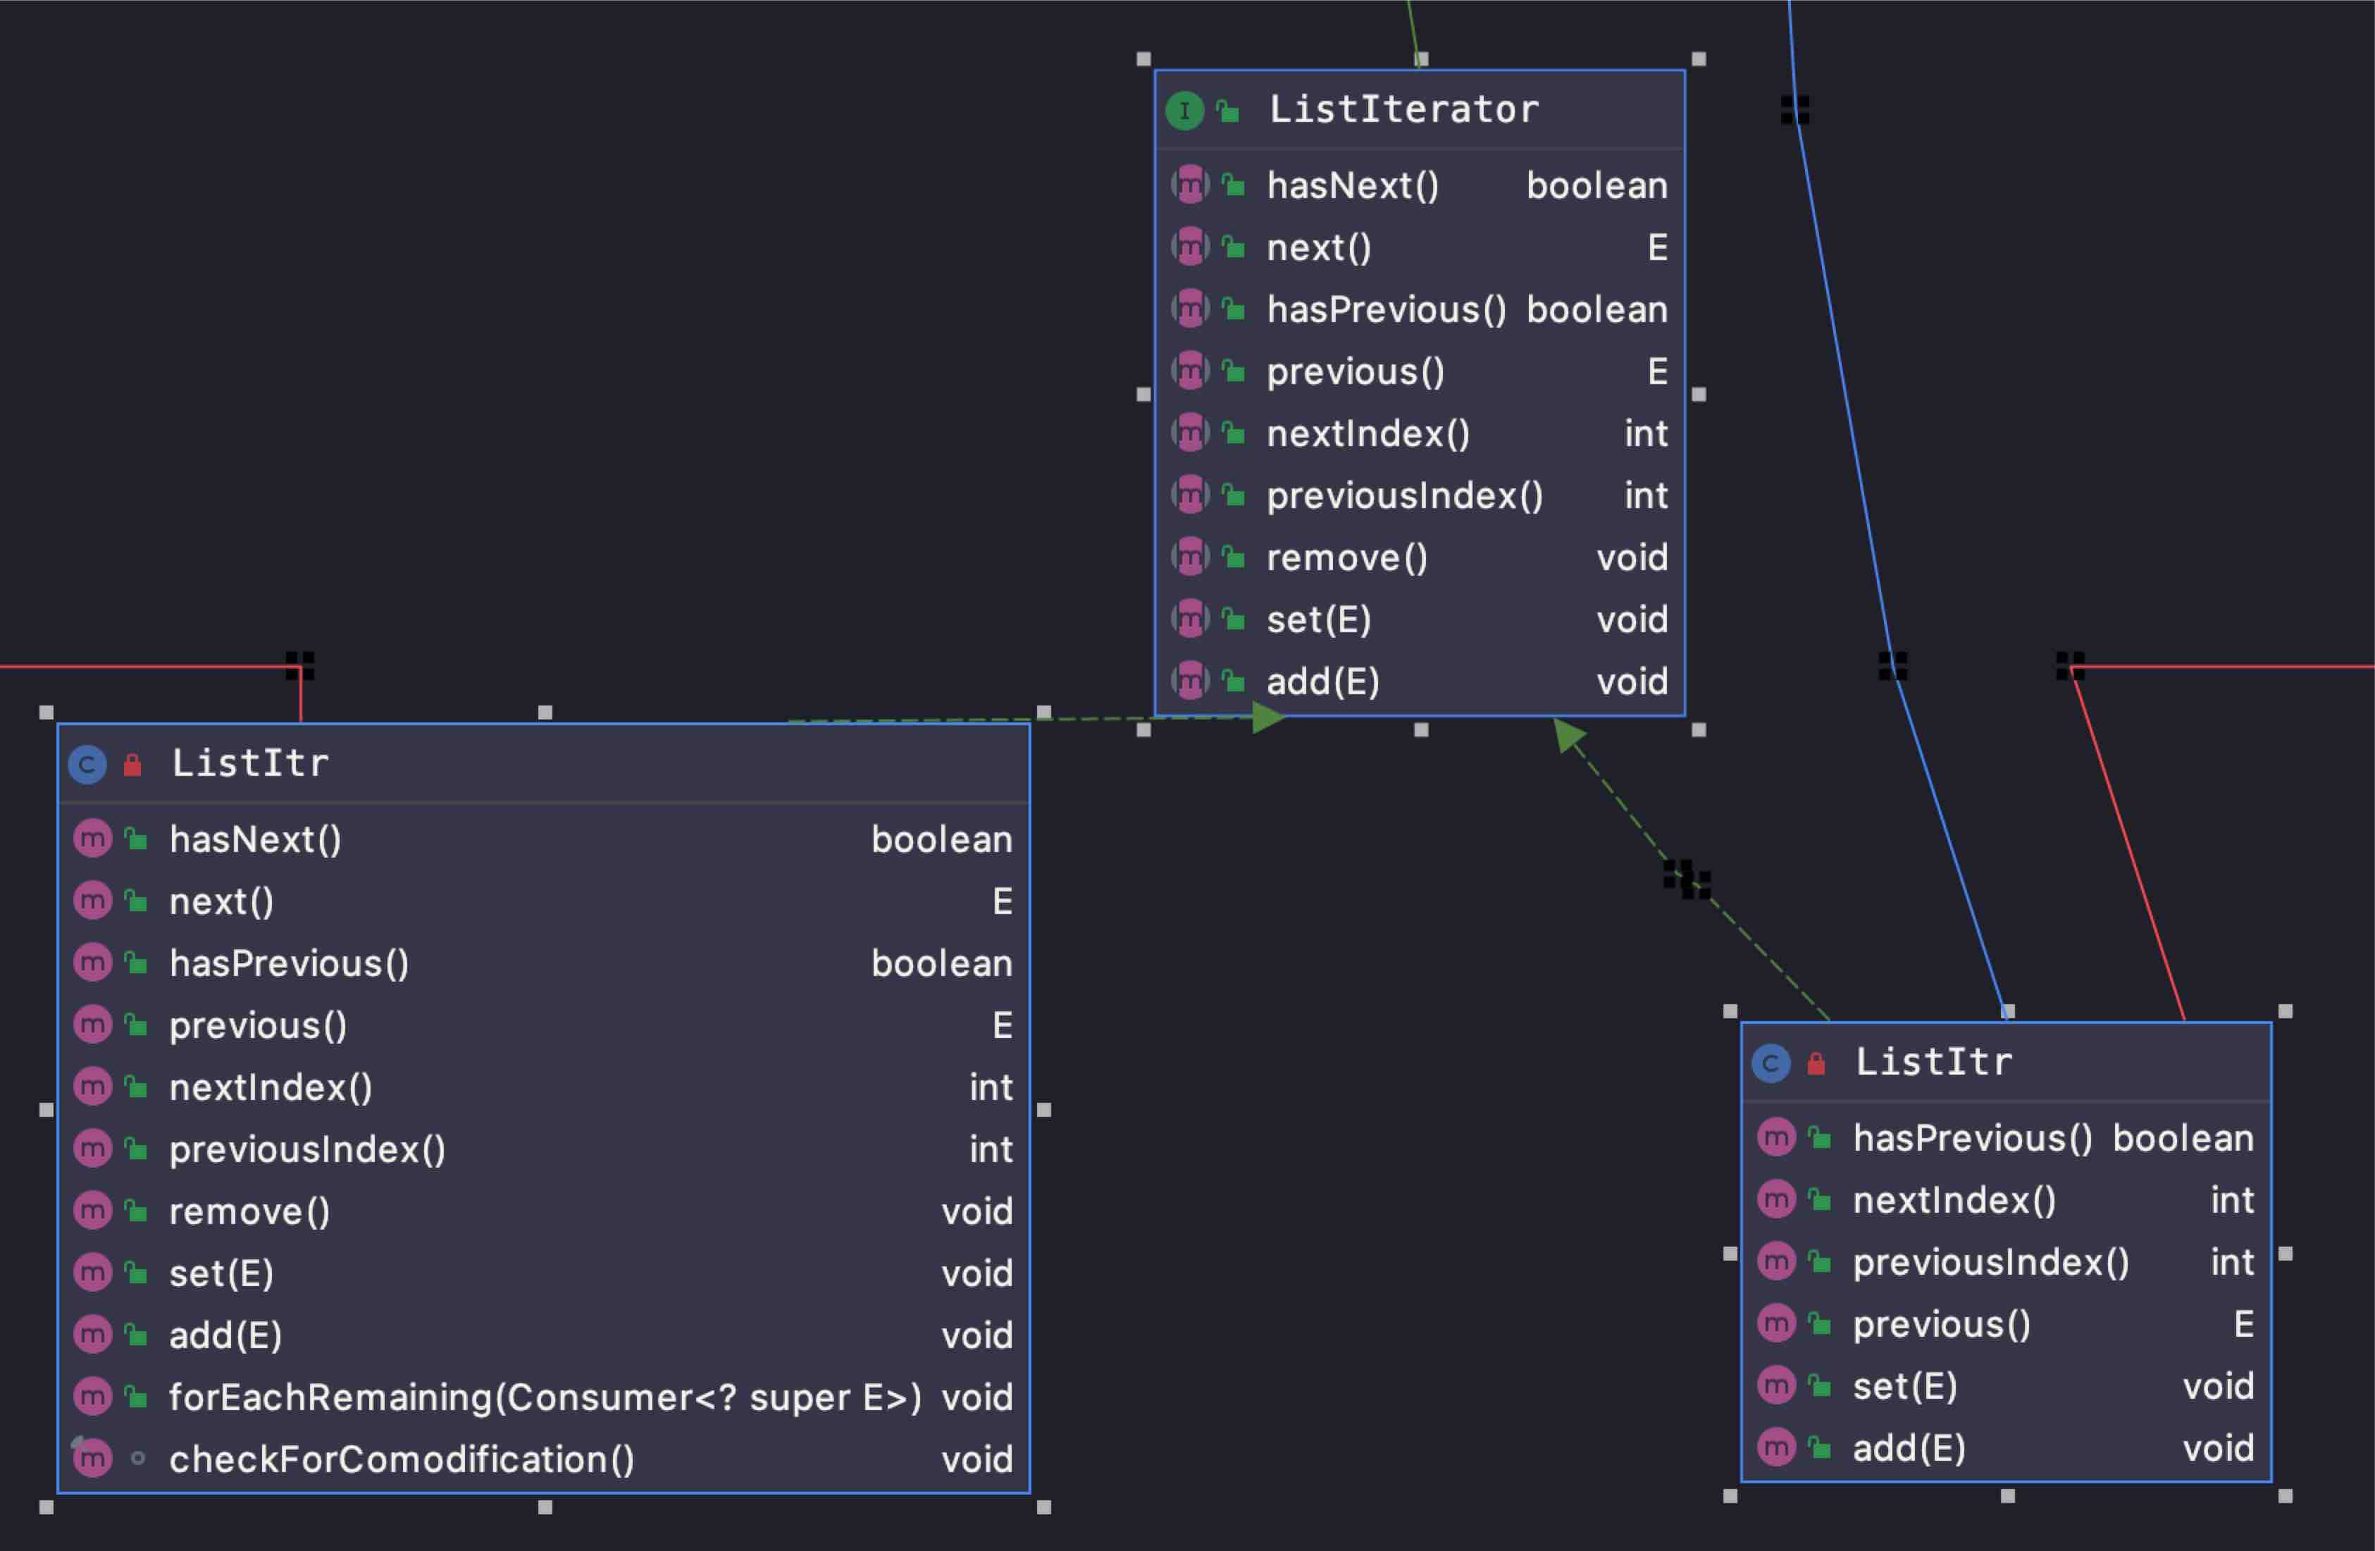Click the abstract method icon next to ListIterator's hasNext()

click(x=1189, y=185)
